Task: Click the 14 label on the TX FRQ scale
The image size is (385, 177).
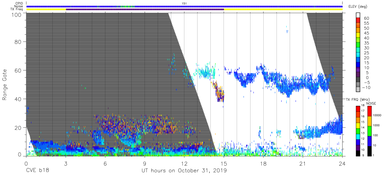Action: pos(363,127)
